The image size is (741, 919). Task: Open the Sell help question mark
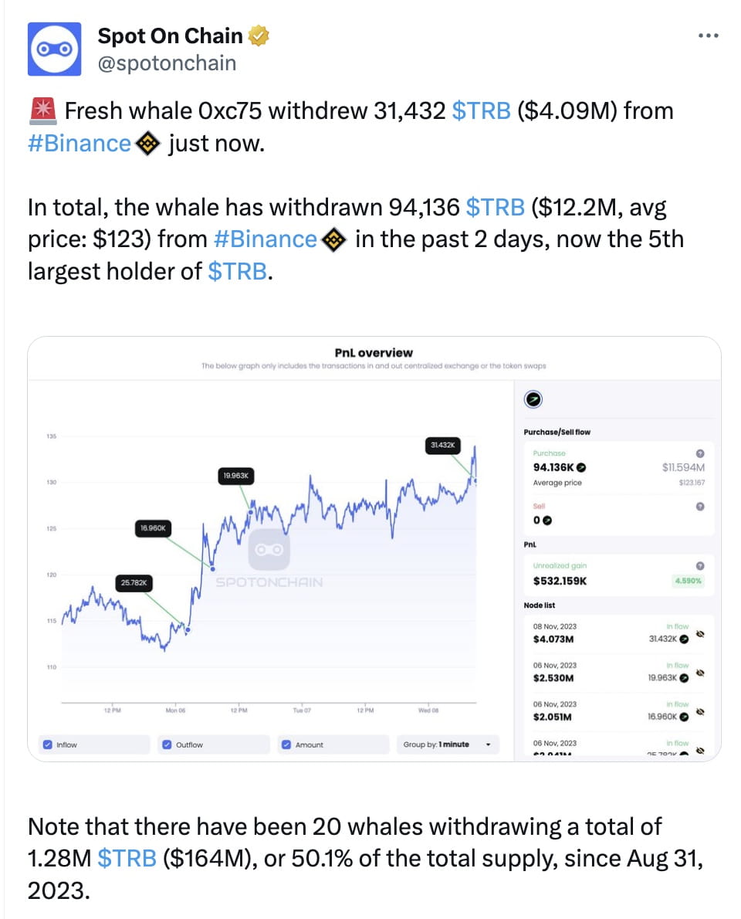(700, 507)
